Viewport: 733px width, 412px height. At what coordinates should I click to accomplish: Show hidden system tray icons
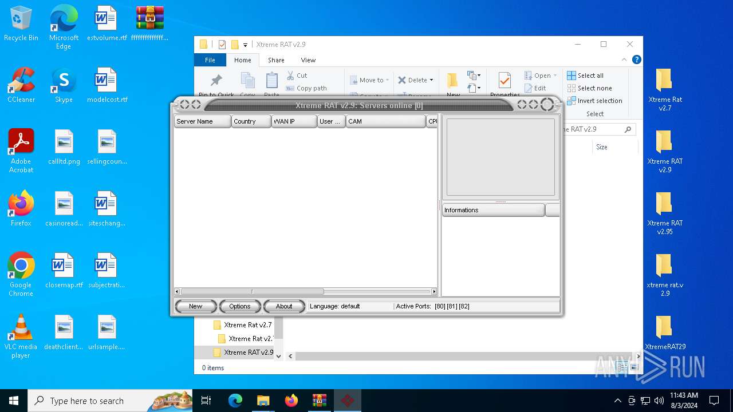click(617, 401)
